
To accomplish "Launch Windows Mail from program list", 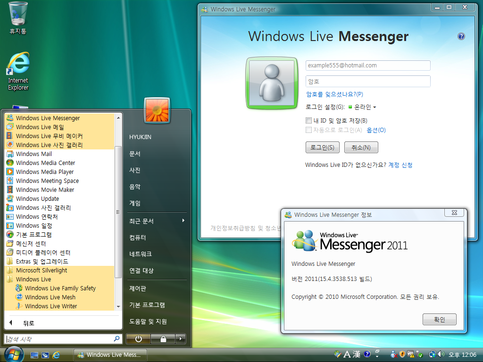I will click(x=59, y=154).
